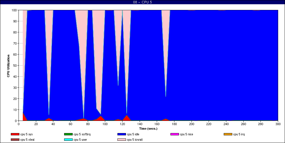Click the orange cpu 5 irq legend swatch

click(228, 134)
